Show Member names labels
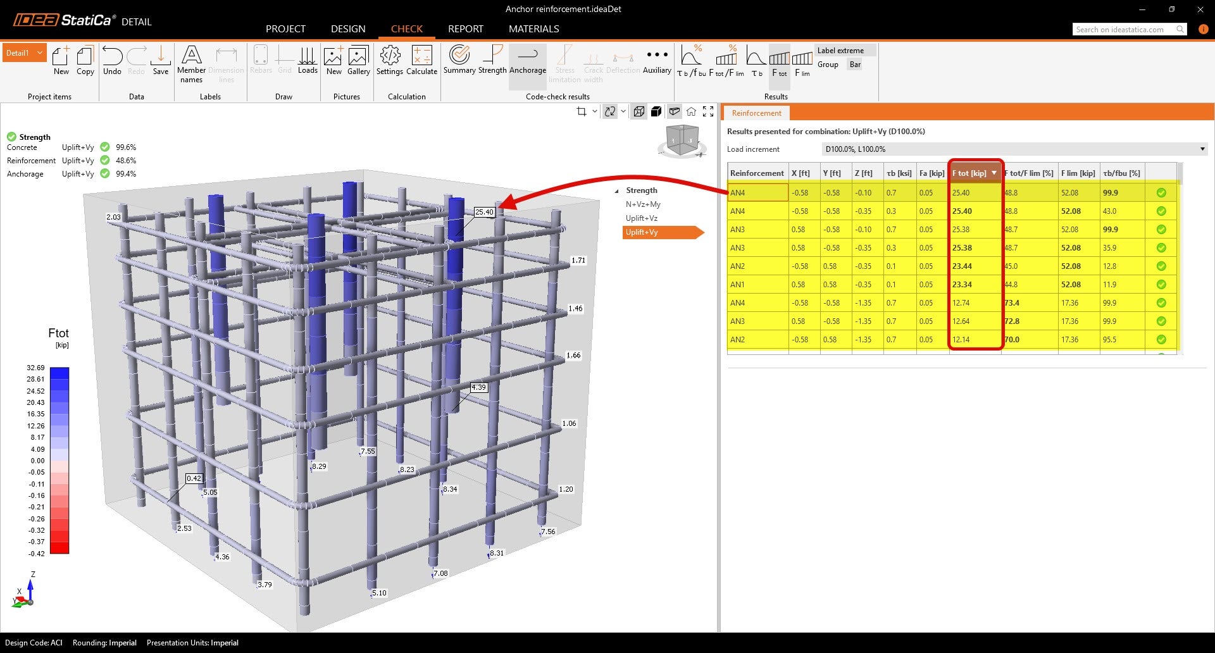Screen dimensions: 1215x653 coord(191,63)
